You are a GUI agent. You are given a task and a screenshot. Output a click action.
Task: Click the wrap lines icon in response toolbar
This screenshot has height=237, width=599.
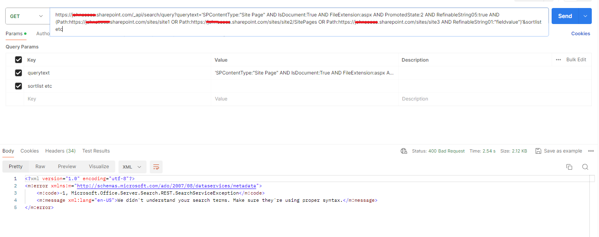click(x=156, y=167)
